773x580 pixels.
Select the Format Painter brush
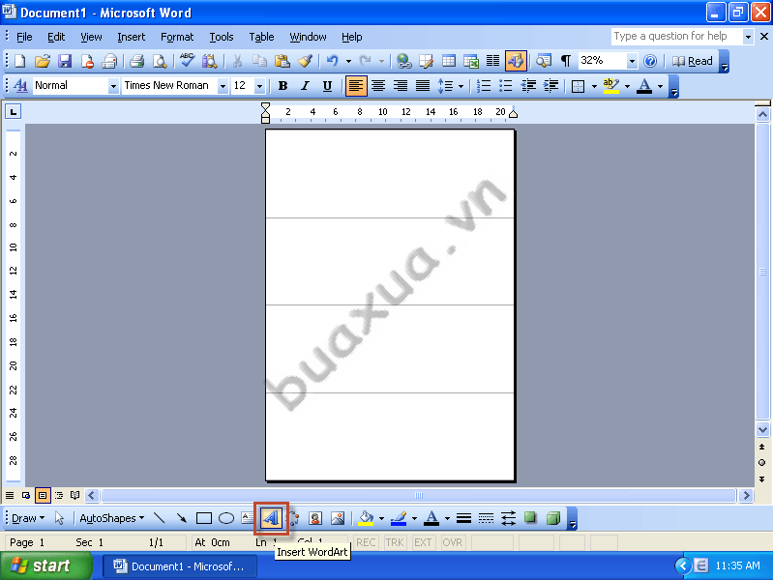pos(305,61)
